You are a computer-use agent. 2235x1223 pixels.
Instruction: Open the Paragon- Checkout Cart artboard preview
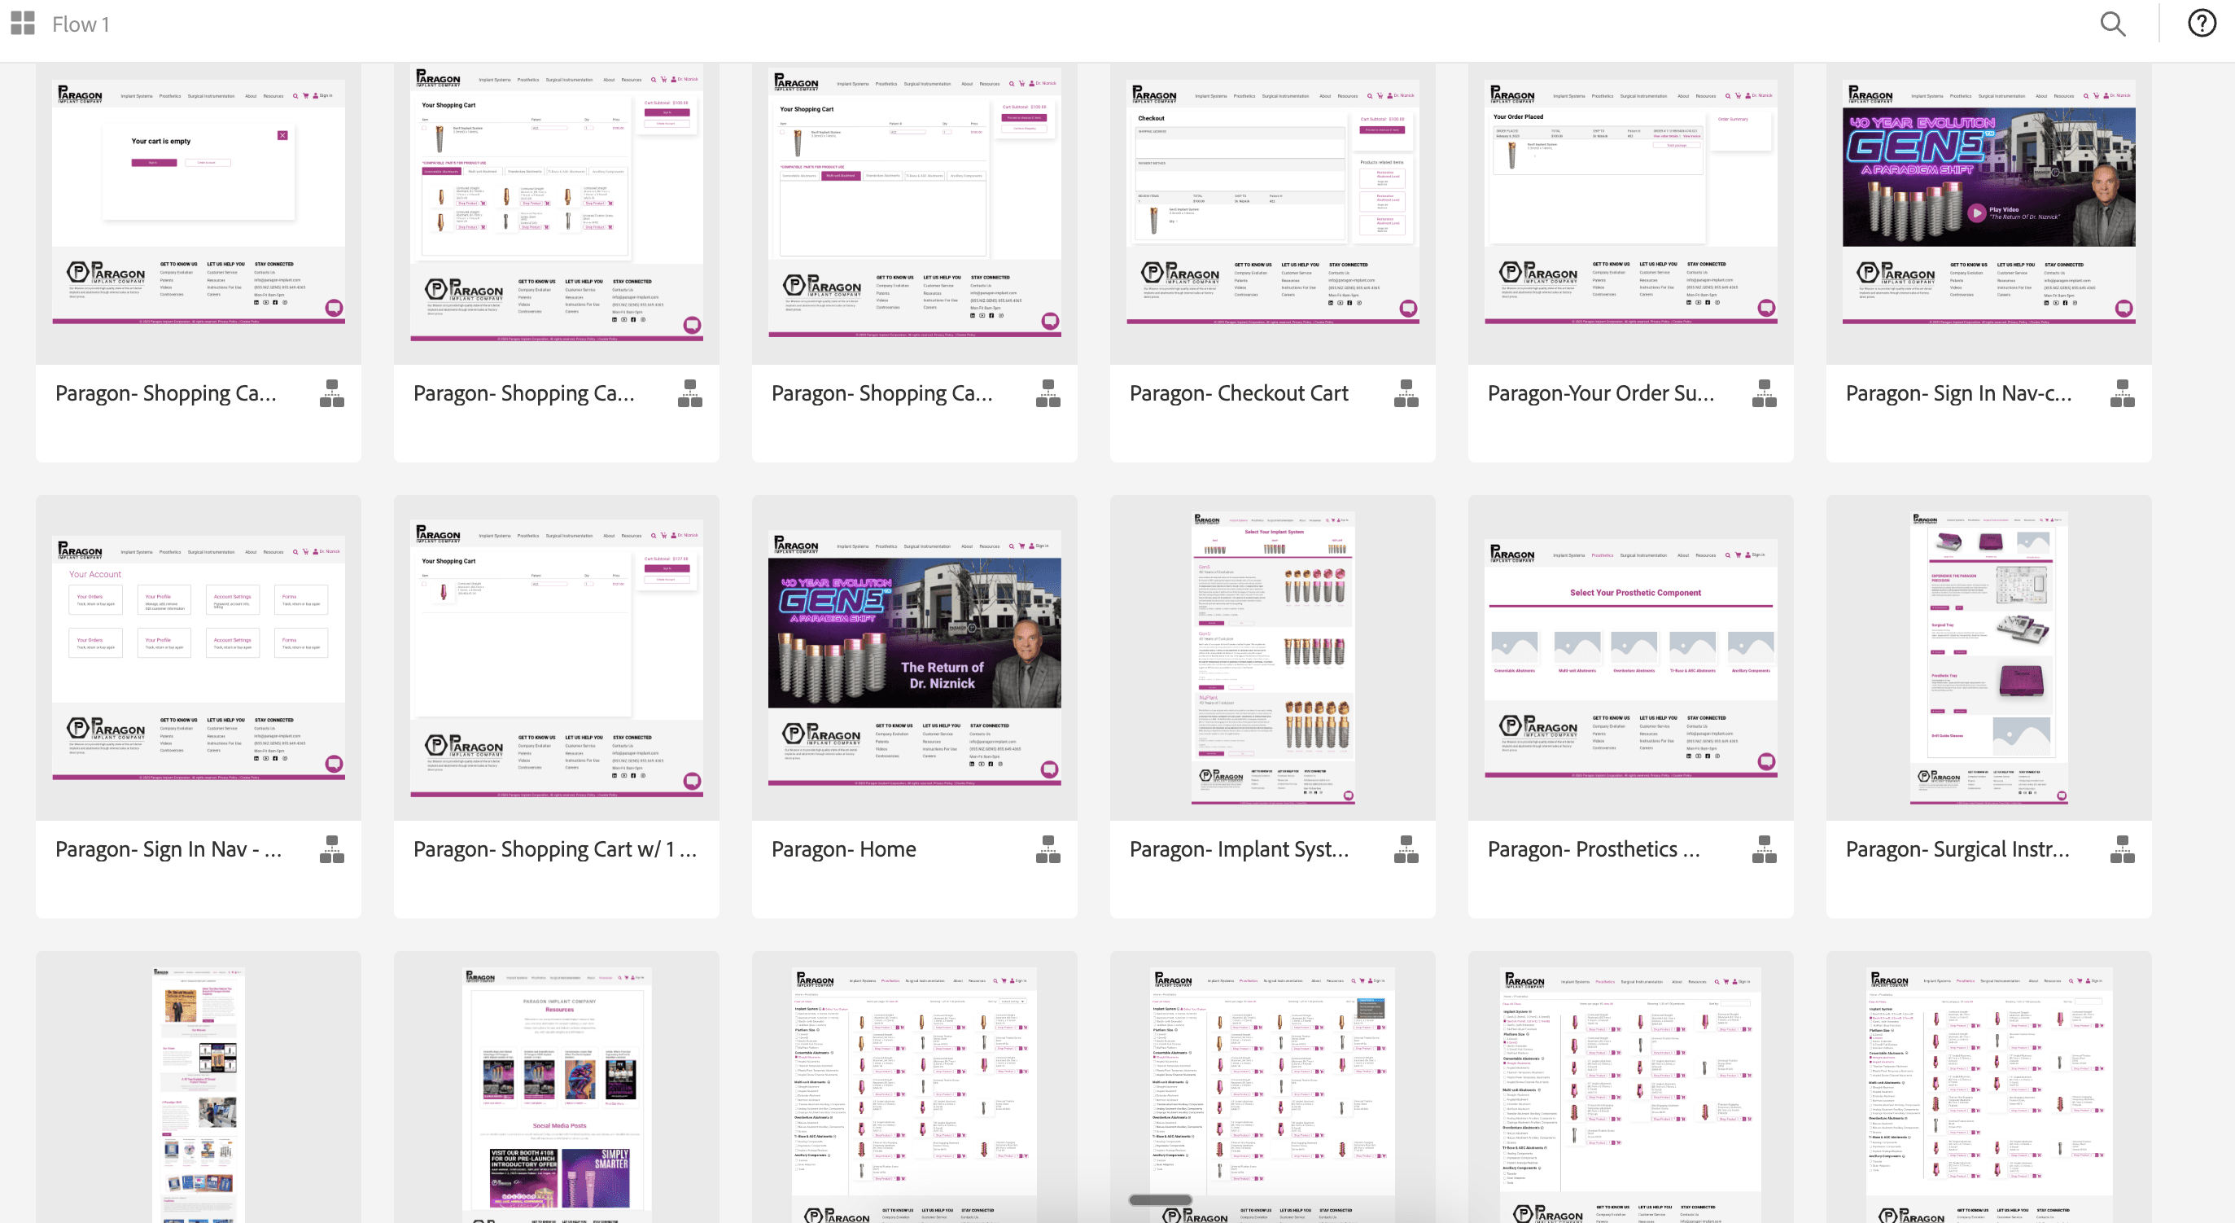1272,208
